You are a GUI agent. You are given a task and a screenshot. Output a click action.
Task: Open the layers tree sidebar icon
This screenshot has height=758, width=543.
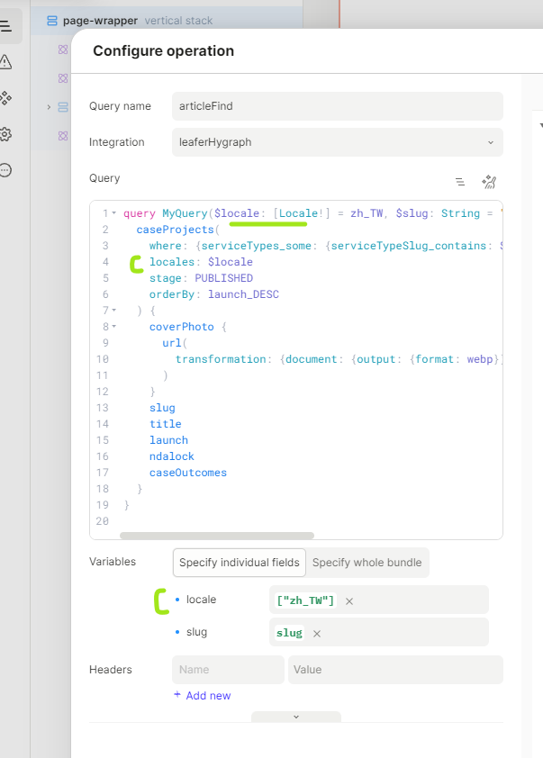[x=6, y=26]
